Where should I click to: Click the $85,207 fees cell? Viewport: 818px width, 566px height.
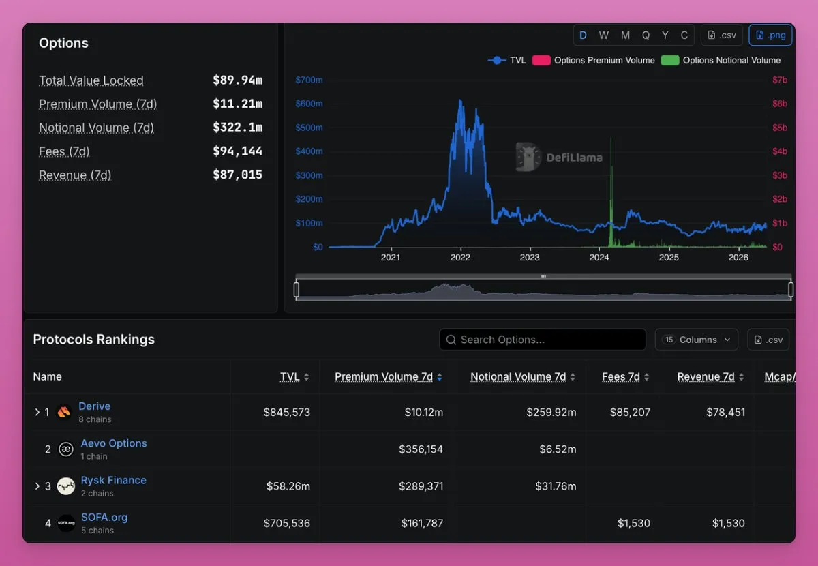(630, 412)
